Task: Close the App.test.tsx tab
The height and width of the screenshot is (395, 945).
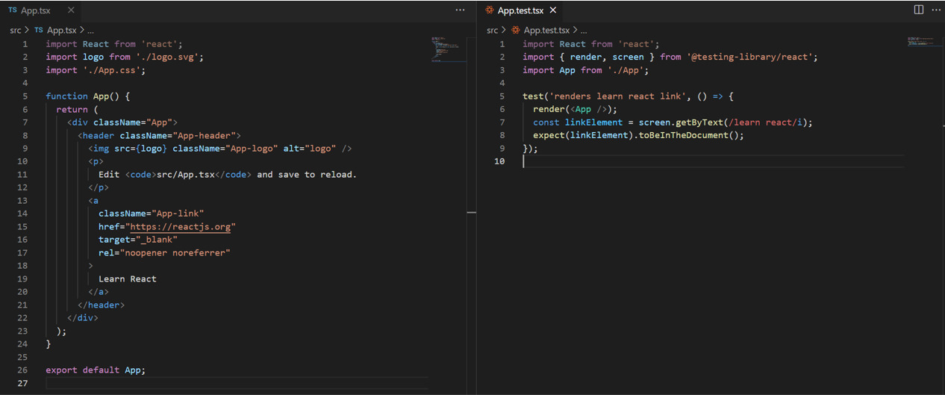Action: (553, 10)
